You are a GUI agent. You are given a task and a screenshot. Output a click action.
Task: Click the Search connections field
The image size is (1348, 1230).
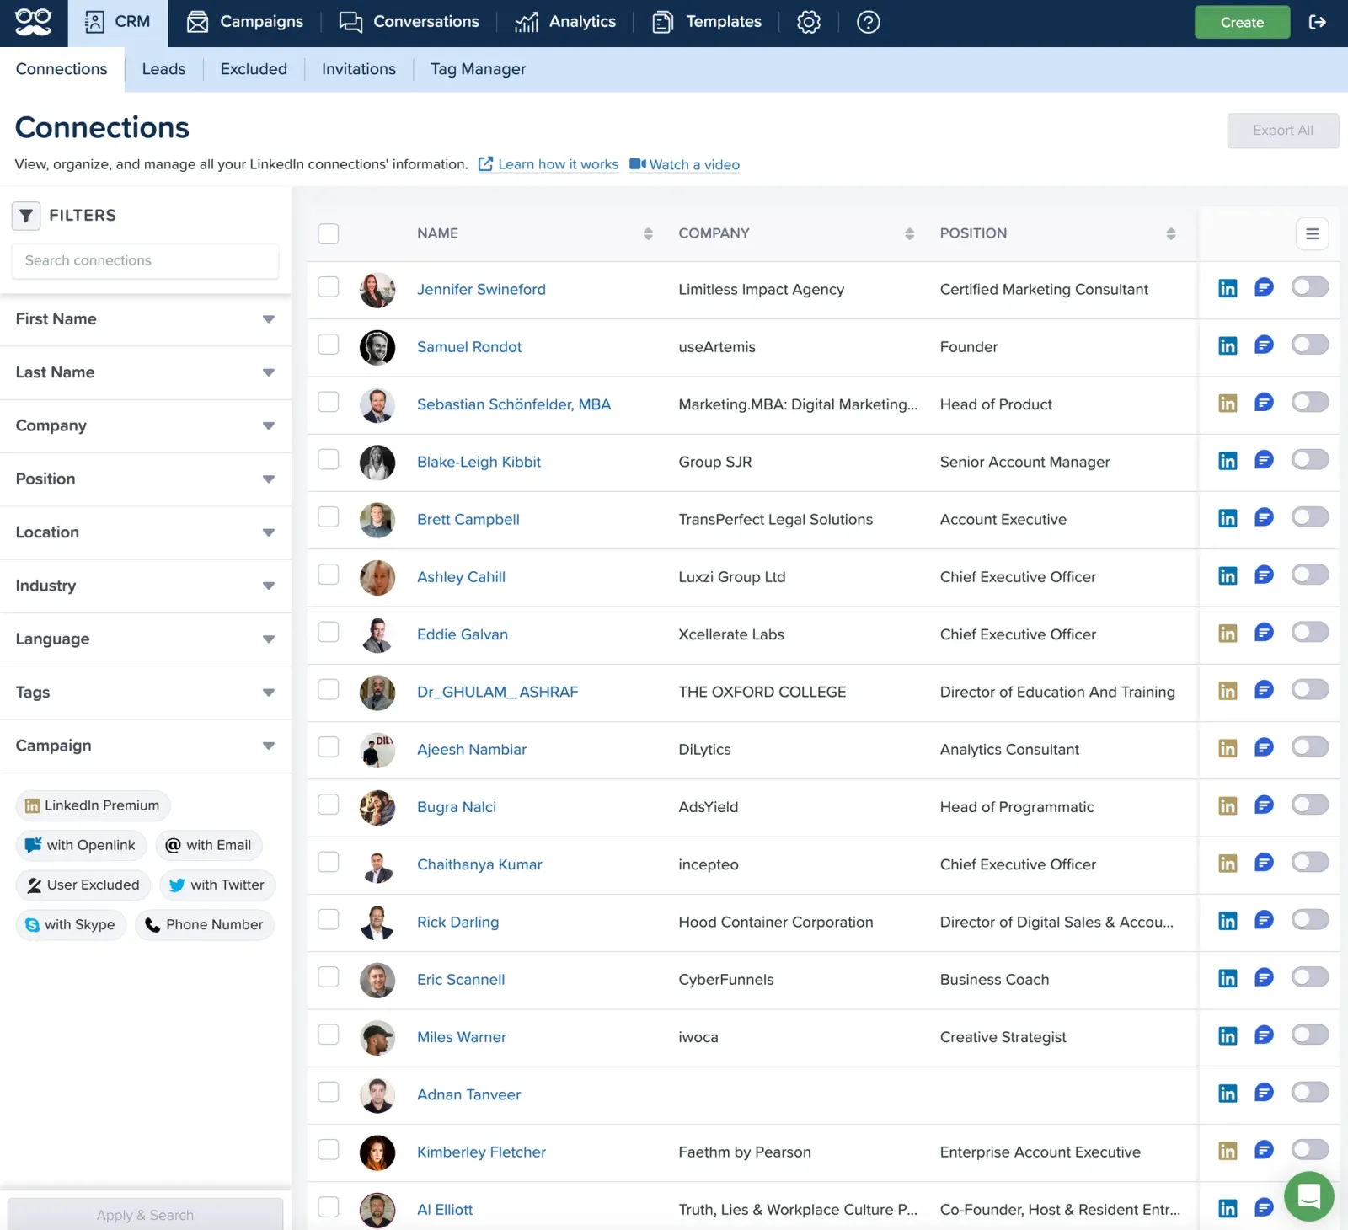(145, 261)
